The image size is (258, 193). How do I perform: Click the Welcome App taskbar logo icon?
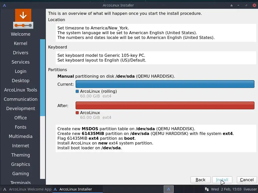5,189
